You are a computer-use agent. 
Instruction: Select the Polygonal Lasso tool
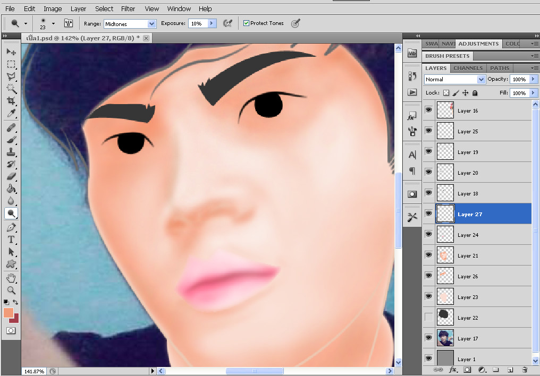pos(11,76)
